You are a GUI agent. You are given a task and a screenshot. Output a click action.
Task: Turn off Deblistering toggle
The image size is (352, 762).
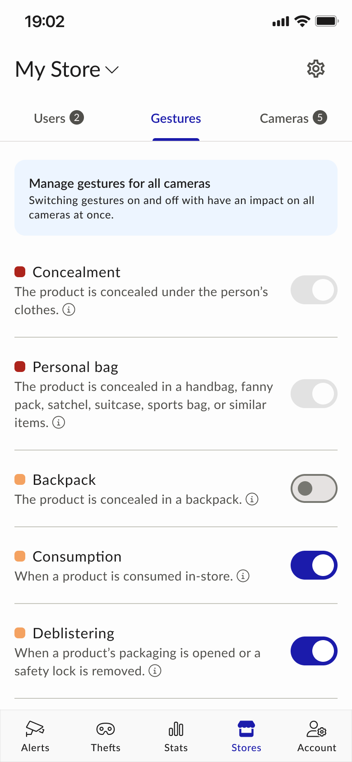click(314, 651)
